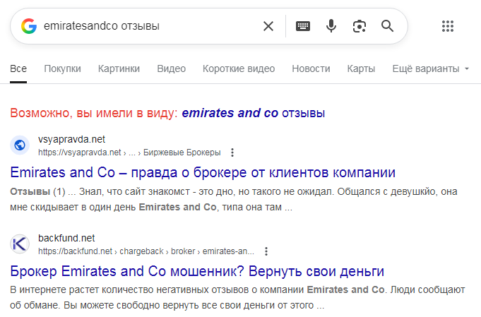Open the Google apps grid
The width and height of the screenshot is (481, 317).
point(448,26)
